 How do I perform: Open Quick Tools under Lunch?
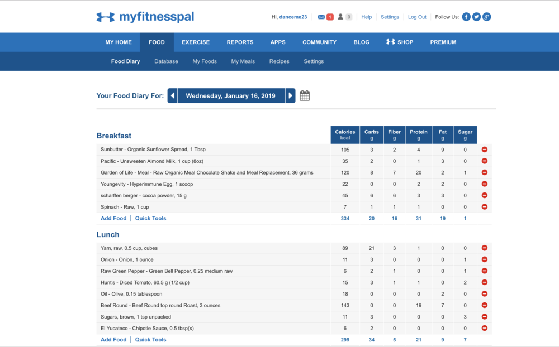pyautogui.click(x=150, y=340)
